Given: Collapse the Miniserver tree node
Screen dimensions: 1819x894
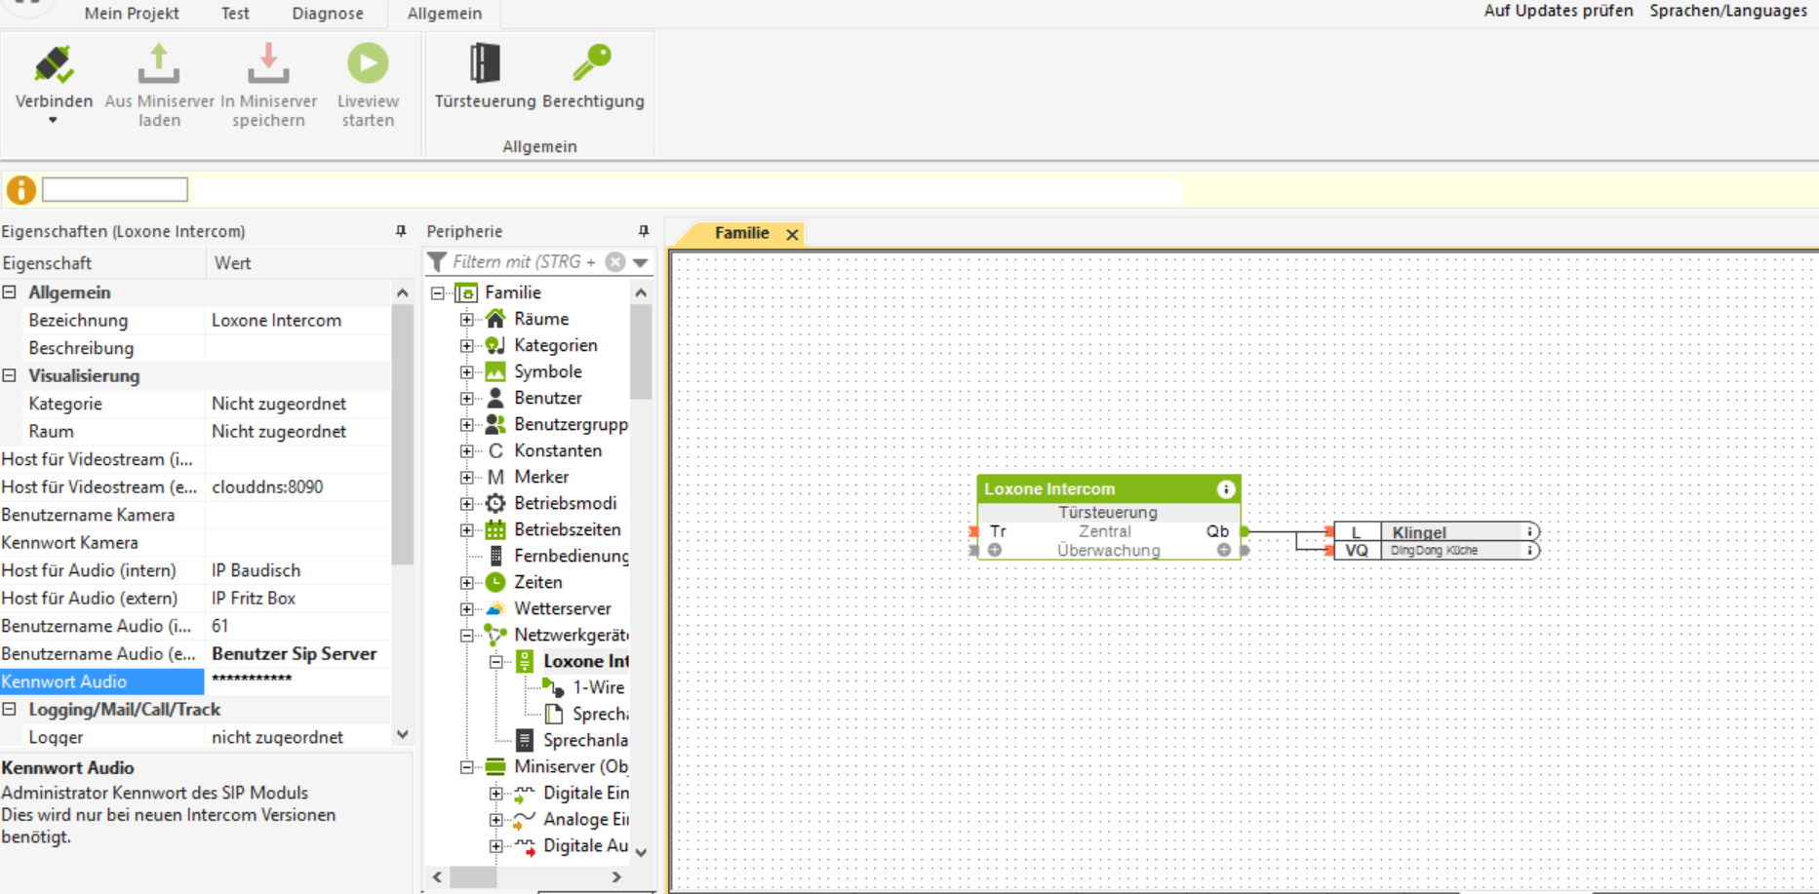Looking at the screenshot, I should [467, 766].
